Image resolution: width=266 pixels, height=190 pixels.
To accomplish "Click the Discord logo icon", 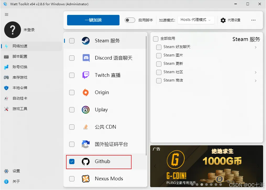I will tap(86, 58).
